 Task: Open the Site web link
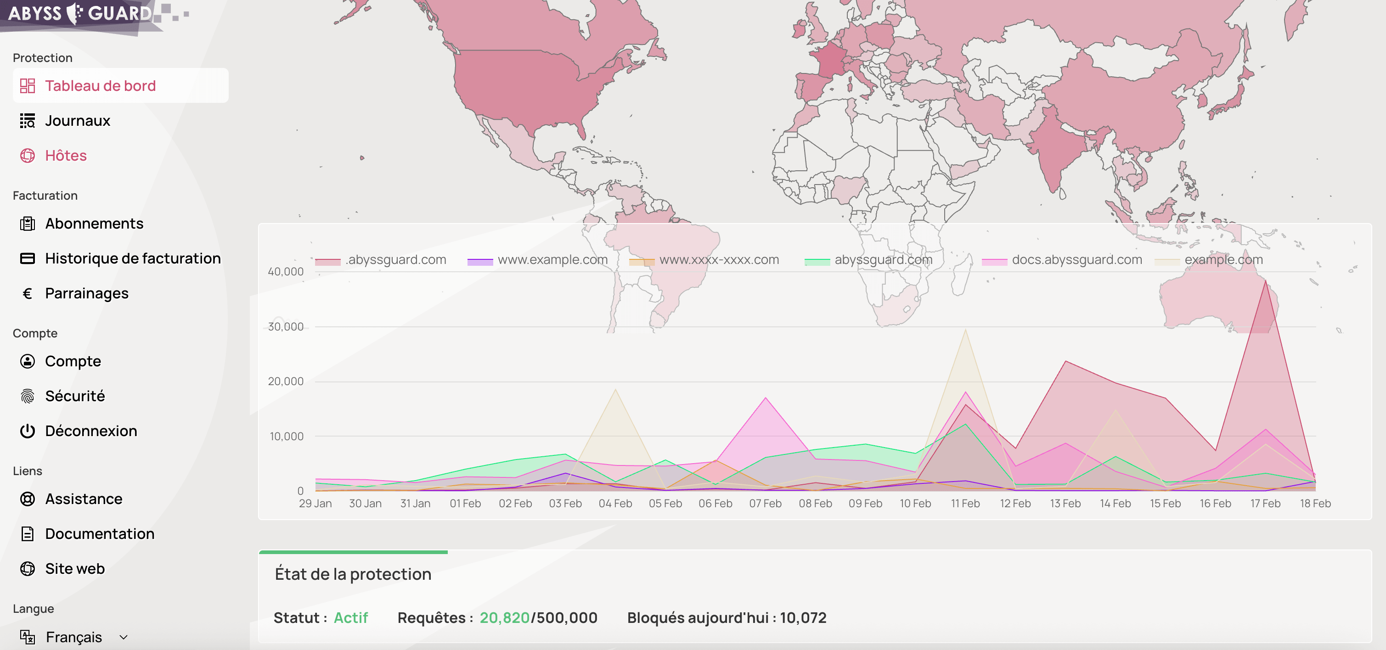tap(75, 569)
